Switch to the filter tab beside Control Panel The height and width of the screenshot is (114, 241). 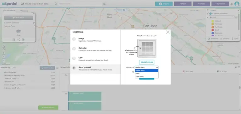(x=24, y=11)
